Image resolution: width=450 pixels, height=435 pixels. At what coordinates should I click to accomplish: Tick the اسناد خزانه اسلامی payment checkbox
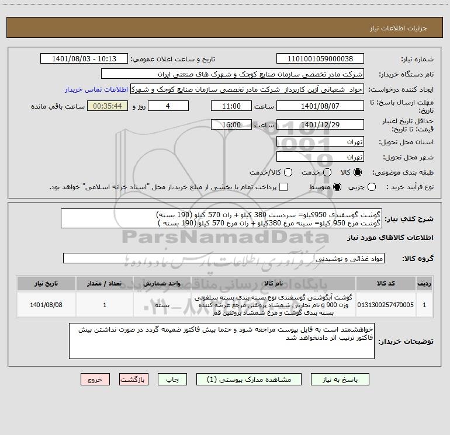pyautogui.click(x=283, y=187)
